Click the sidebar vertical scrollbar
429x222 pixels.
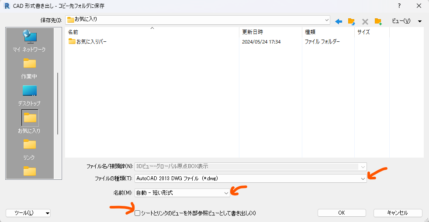pyautogui.click(x=58, y=103)
